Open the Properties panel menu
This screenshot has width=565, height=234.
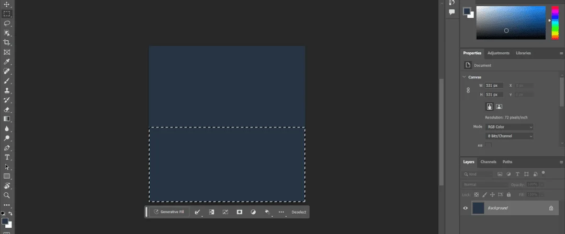(x=561, y=53)
